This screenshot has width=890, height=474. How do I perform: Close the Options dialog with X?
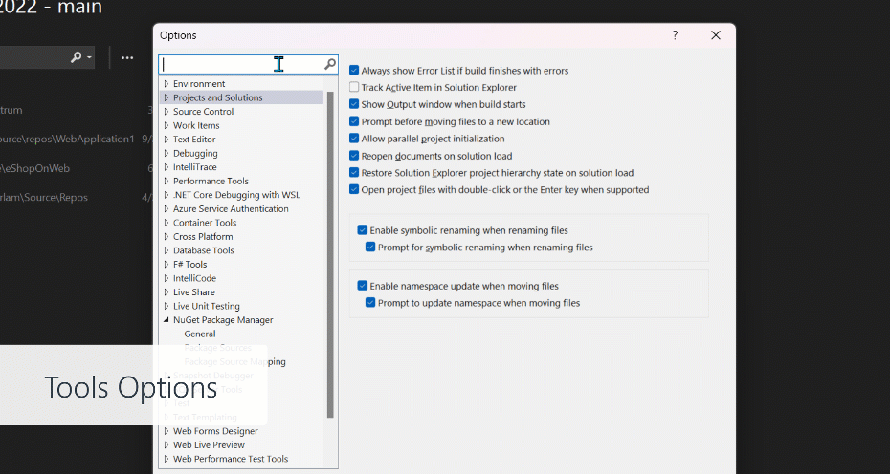click(x=716, y=35)
